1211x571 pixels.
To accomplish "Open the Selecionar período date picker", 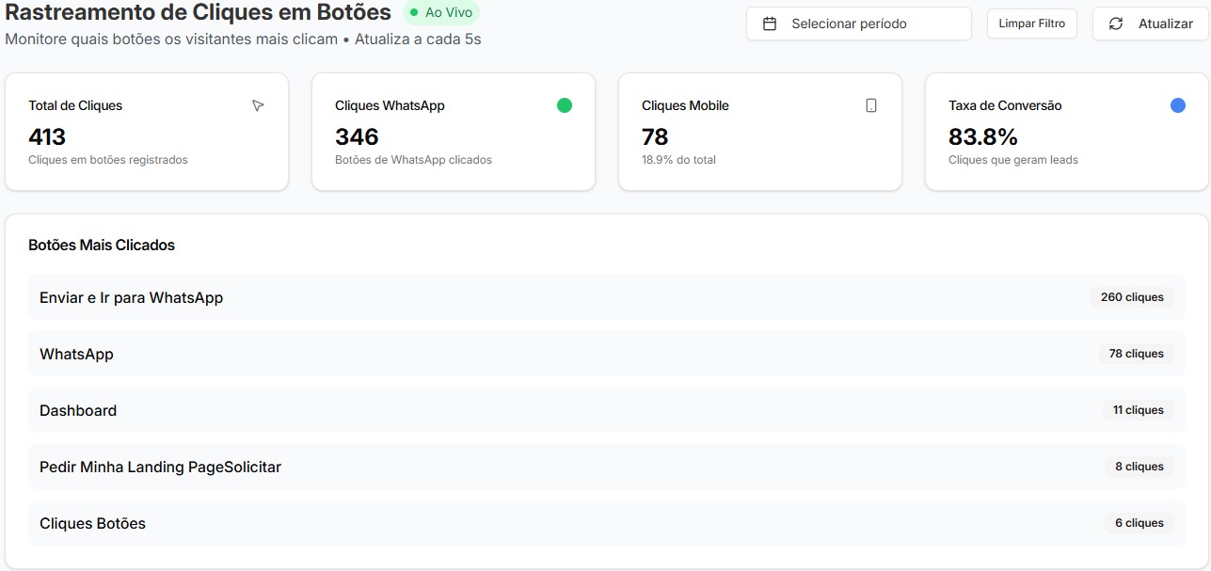I will coord(859,24).
